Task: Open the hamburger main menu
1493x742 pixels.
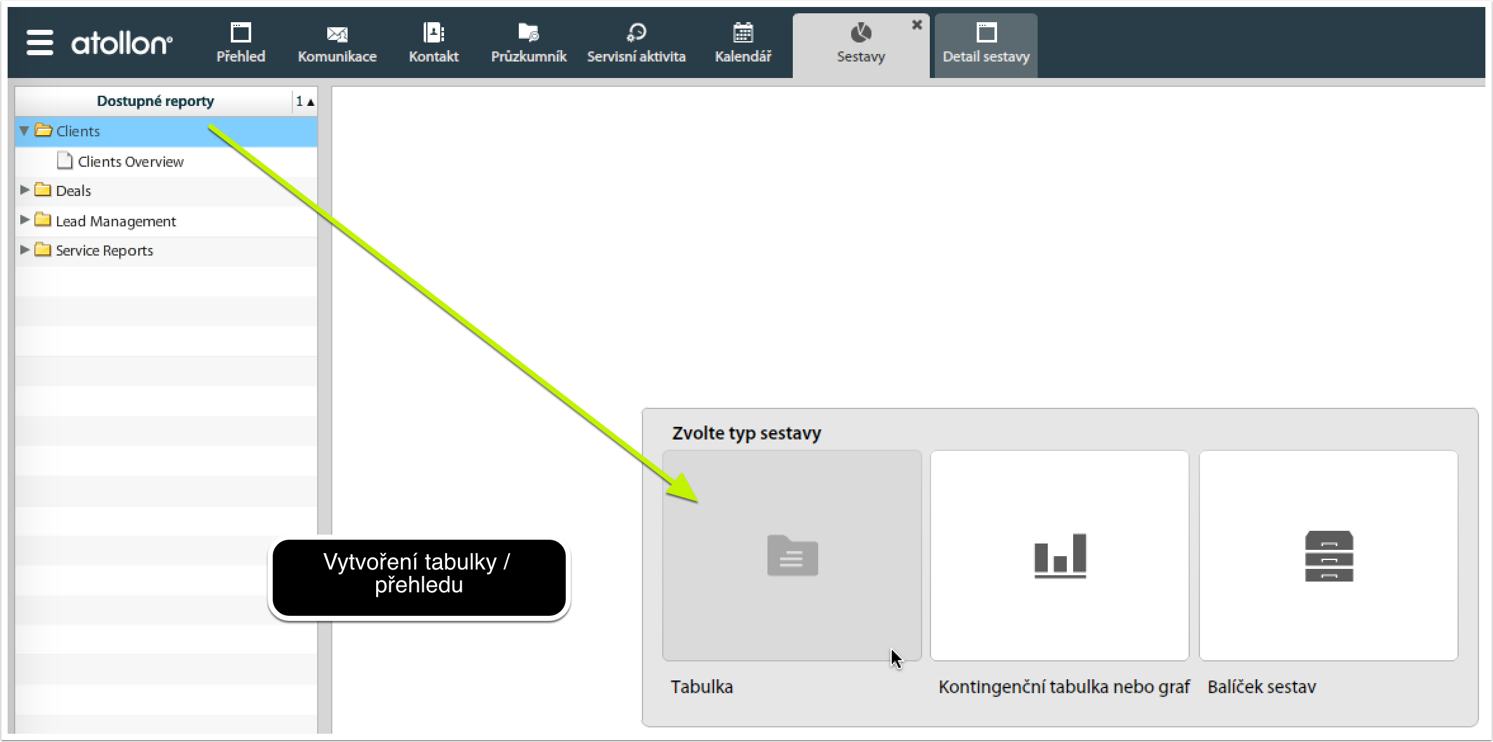Action: pos(39,42)
